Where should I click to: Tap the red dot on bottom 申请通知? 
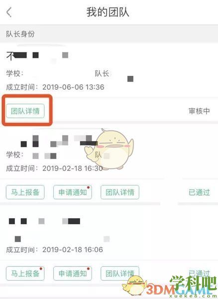pos(88,269)
